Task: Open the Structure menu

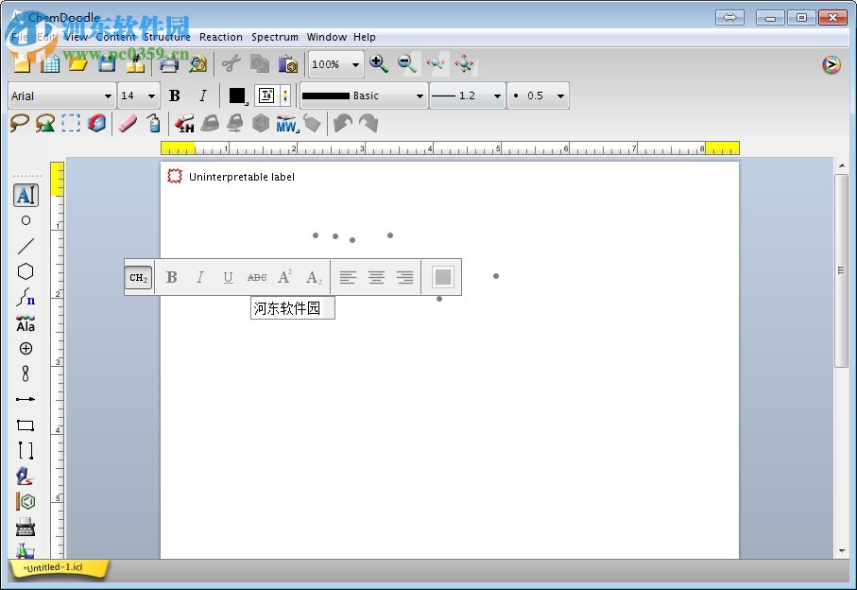Action: click(x=166, y=37)
